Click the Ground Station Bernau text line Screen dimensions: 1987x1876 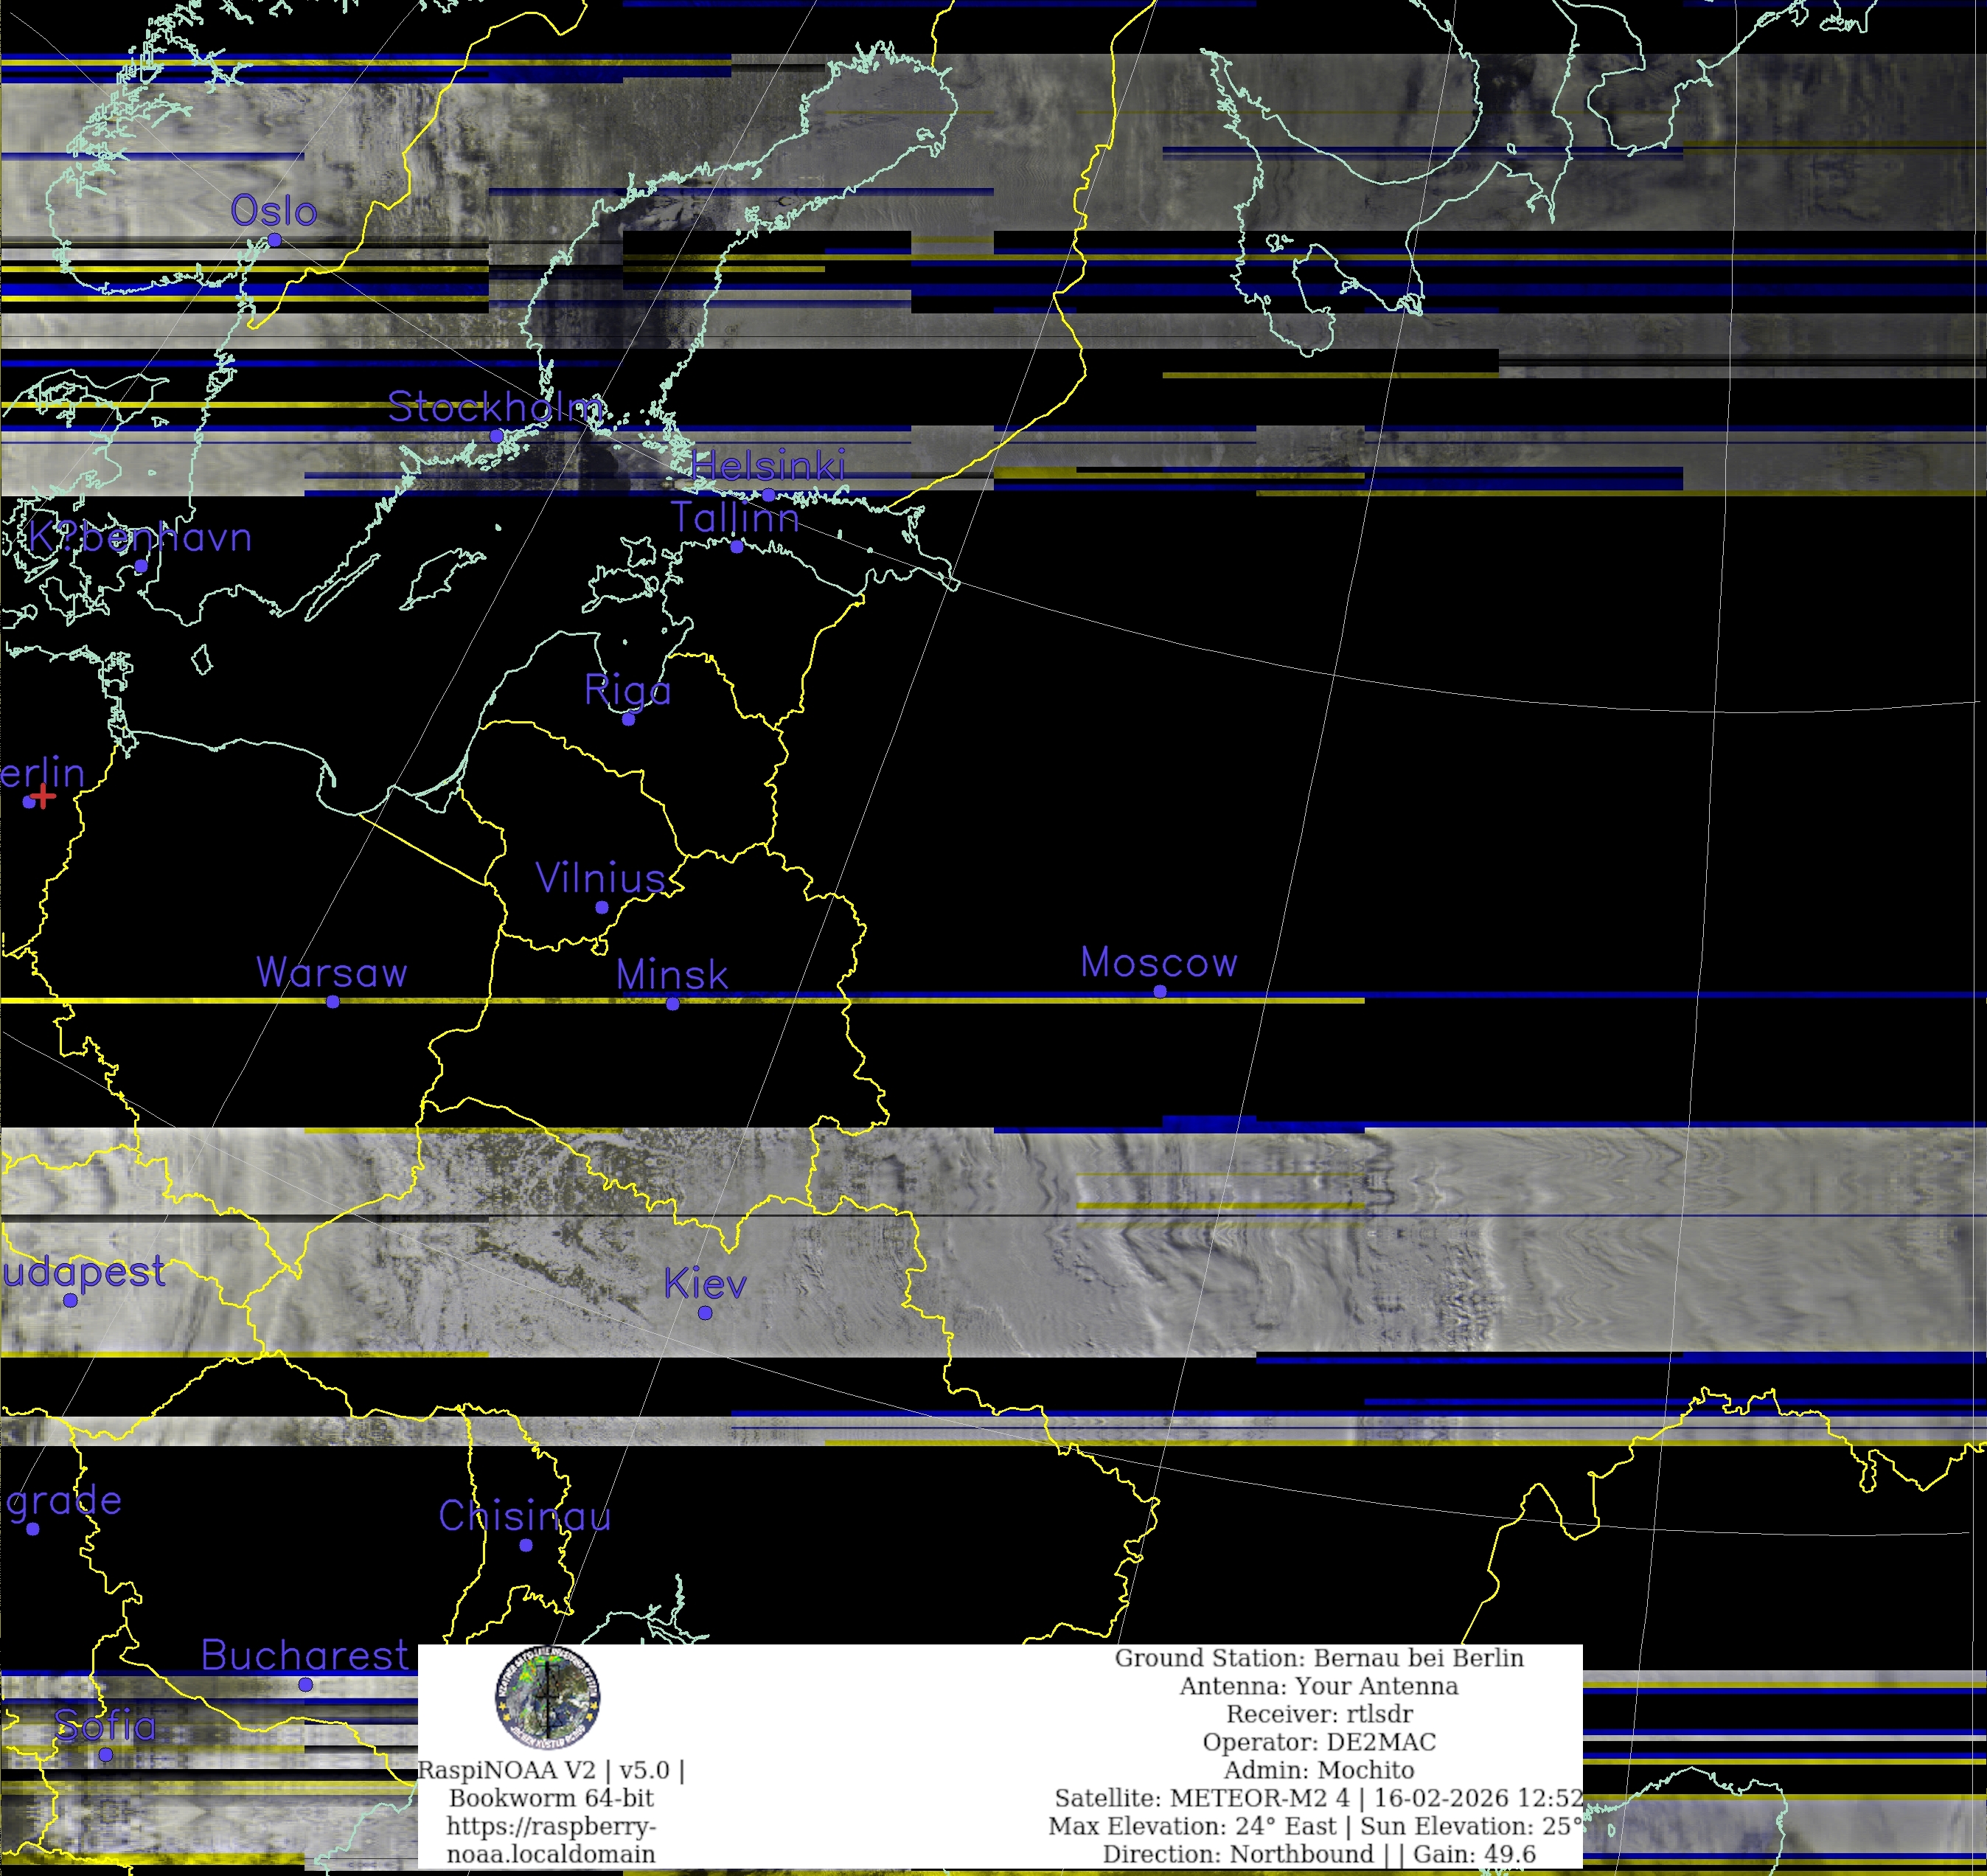(x=1319, y=1658)
